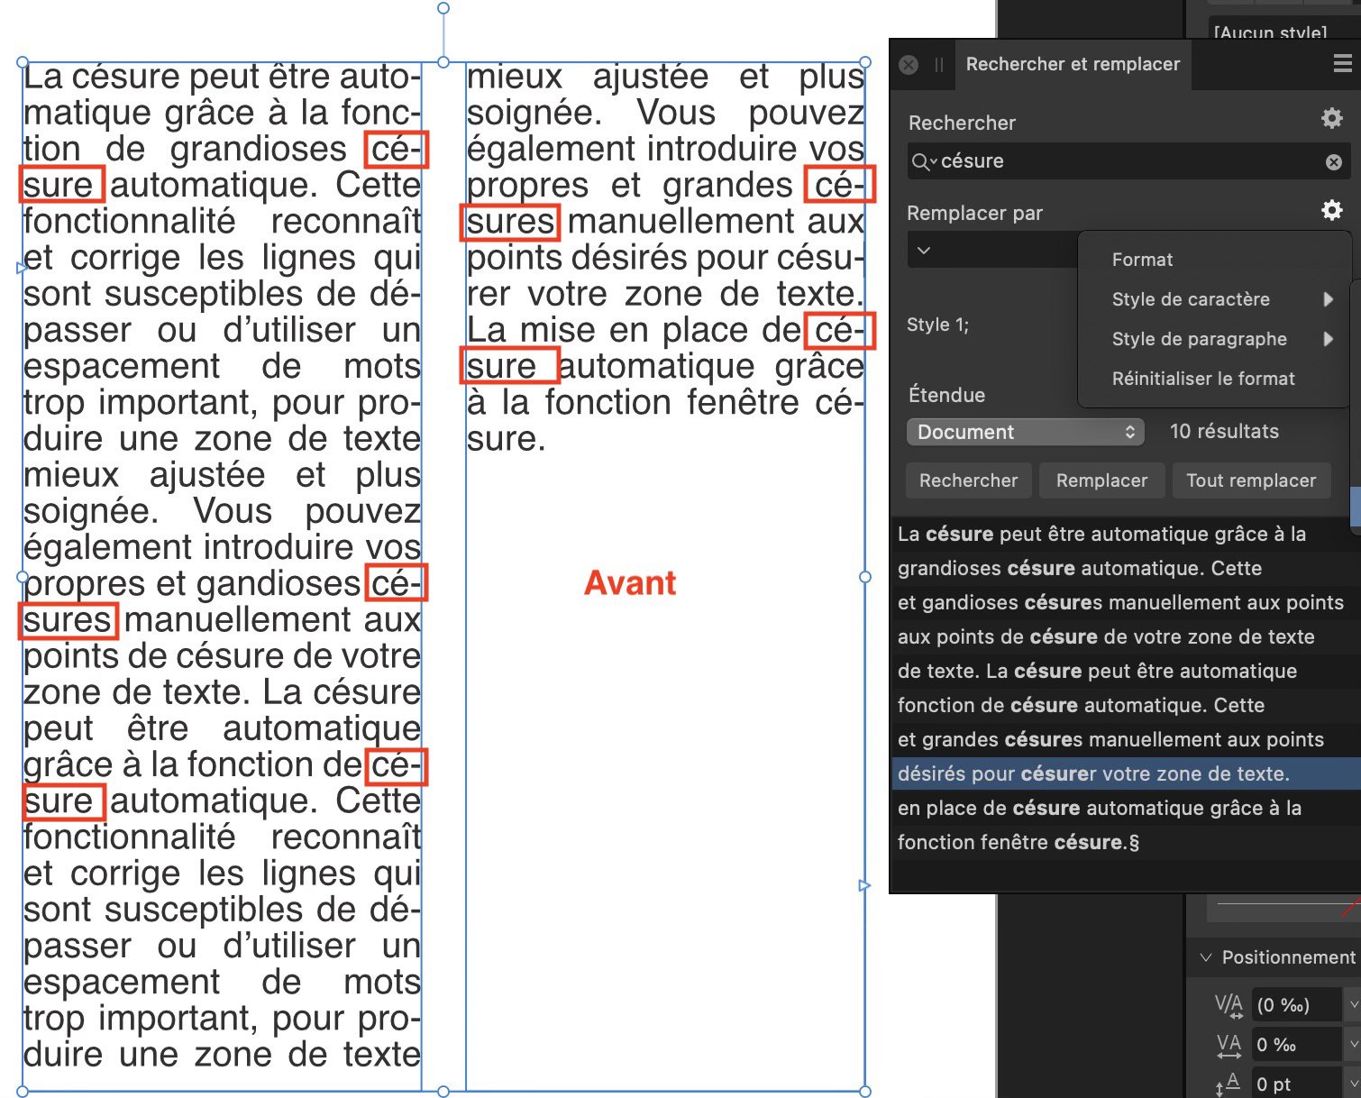Image resolution: width=1361 pixels, height=1098 pixels.
Task: Open the search magnifier dropdown
Action: [x=924, y=162]
